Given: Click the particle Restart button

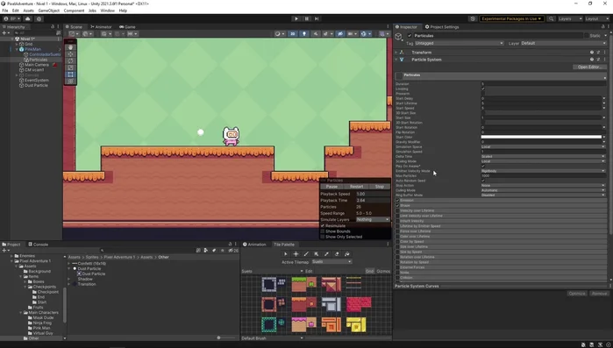Looking at the screenshot, I should click(x=357, y=187).
